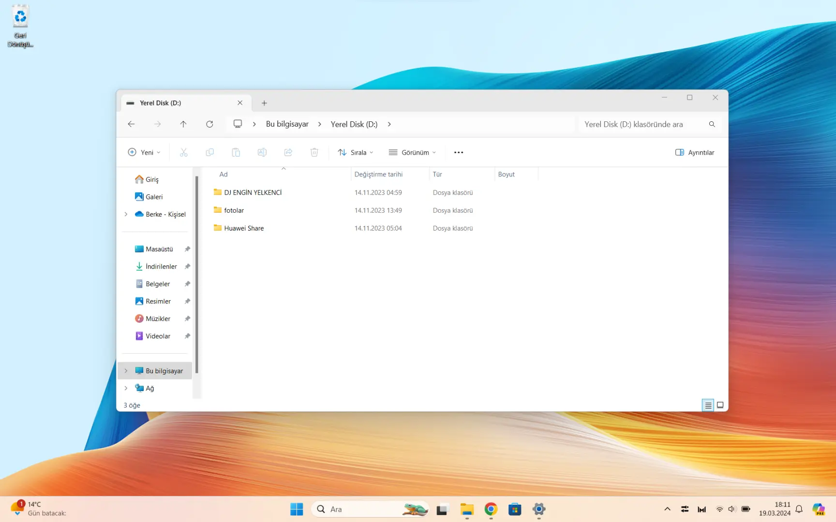Open Resimler in the sidebar
The width and height of the screenshot is (836, 522).
tap(158, 301)
